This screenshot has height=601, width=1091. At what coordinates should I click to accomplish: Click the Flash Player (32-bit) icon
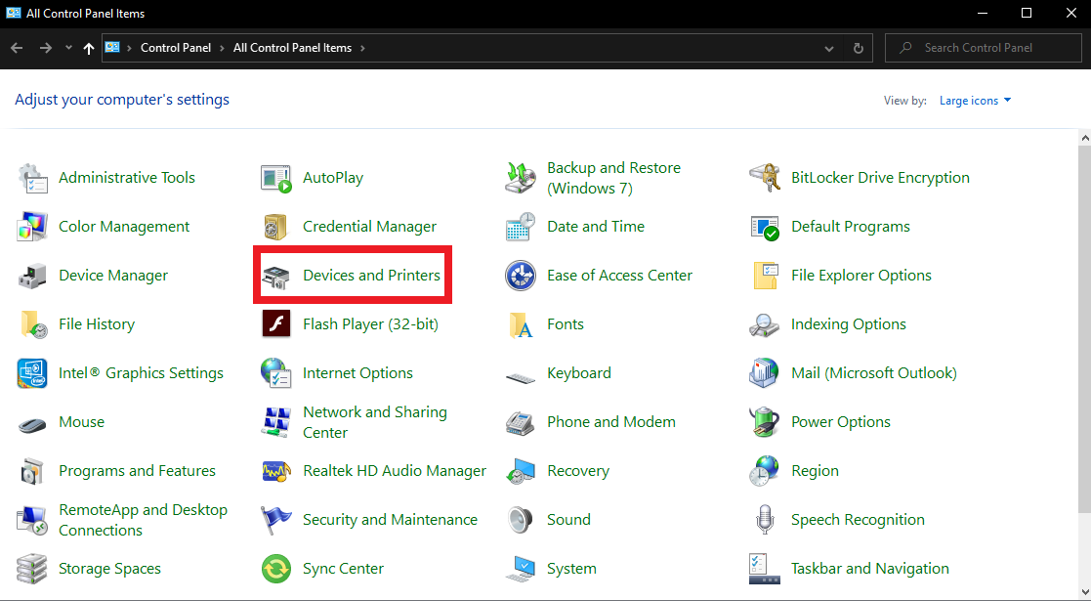coord(276,324)
